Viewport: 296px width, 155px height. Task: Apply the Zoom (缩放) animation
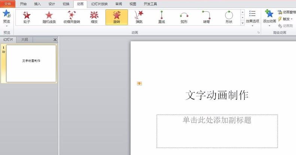coord(94,17)
